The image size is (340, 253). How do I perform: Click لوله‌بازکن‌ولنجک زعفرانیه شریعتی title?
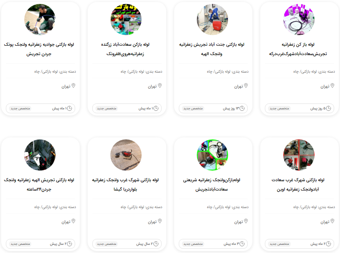(212, 185)
